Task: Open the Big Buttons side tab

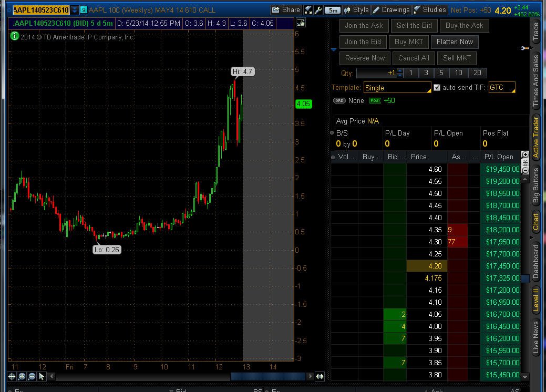Action: click(x=536, y=185)
